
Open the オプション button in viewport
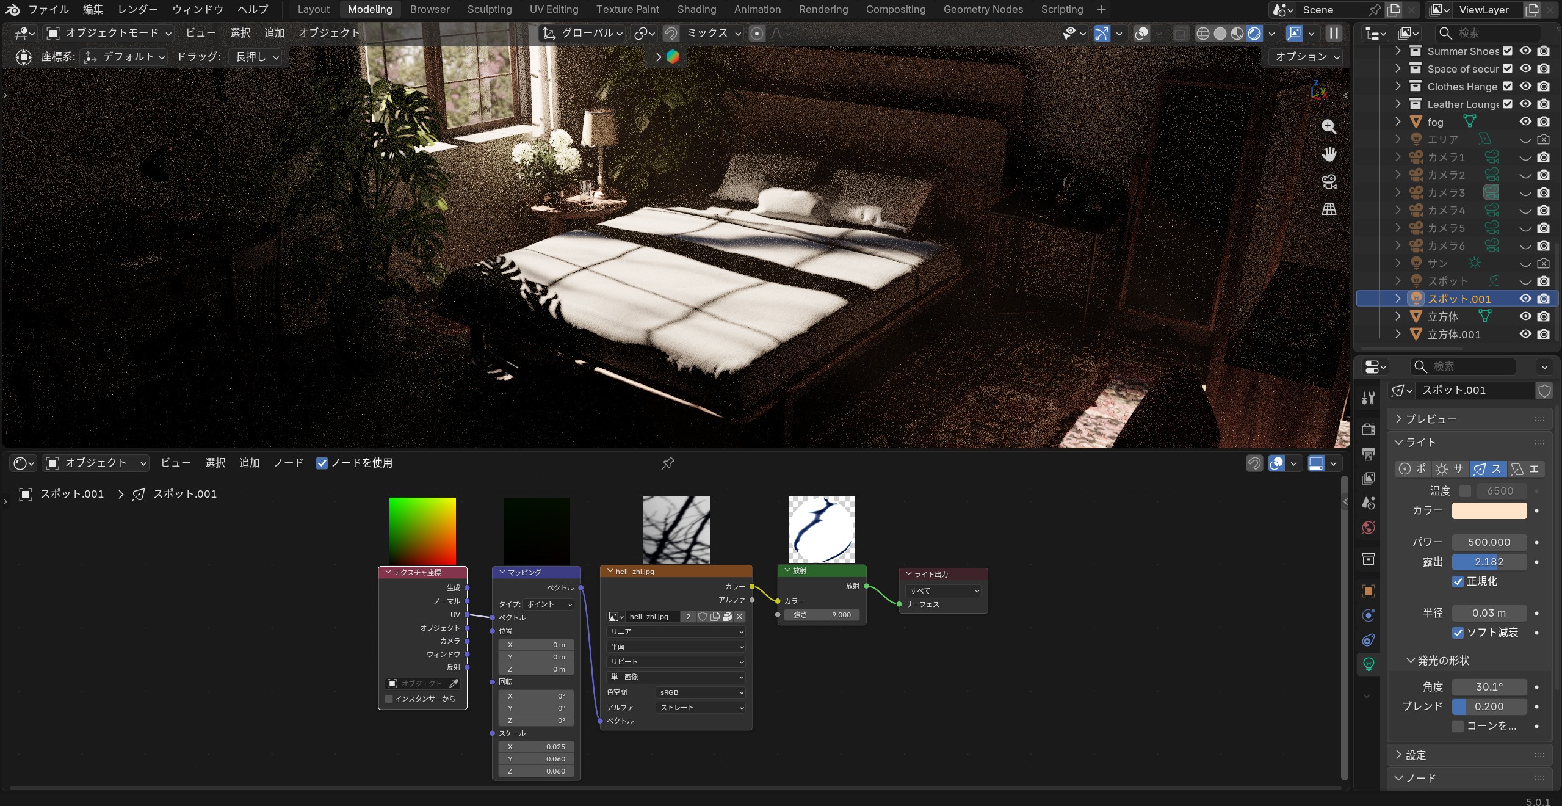(1307, 56)
